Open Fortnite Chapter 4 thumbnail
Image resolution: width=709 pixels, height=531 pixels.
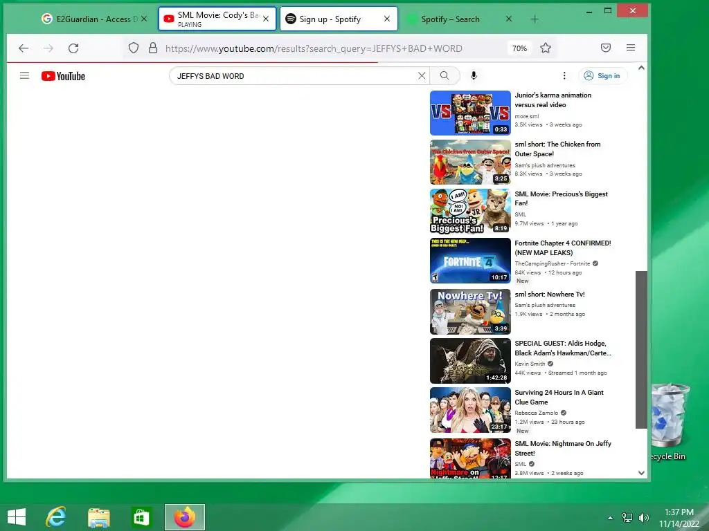470,261
